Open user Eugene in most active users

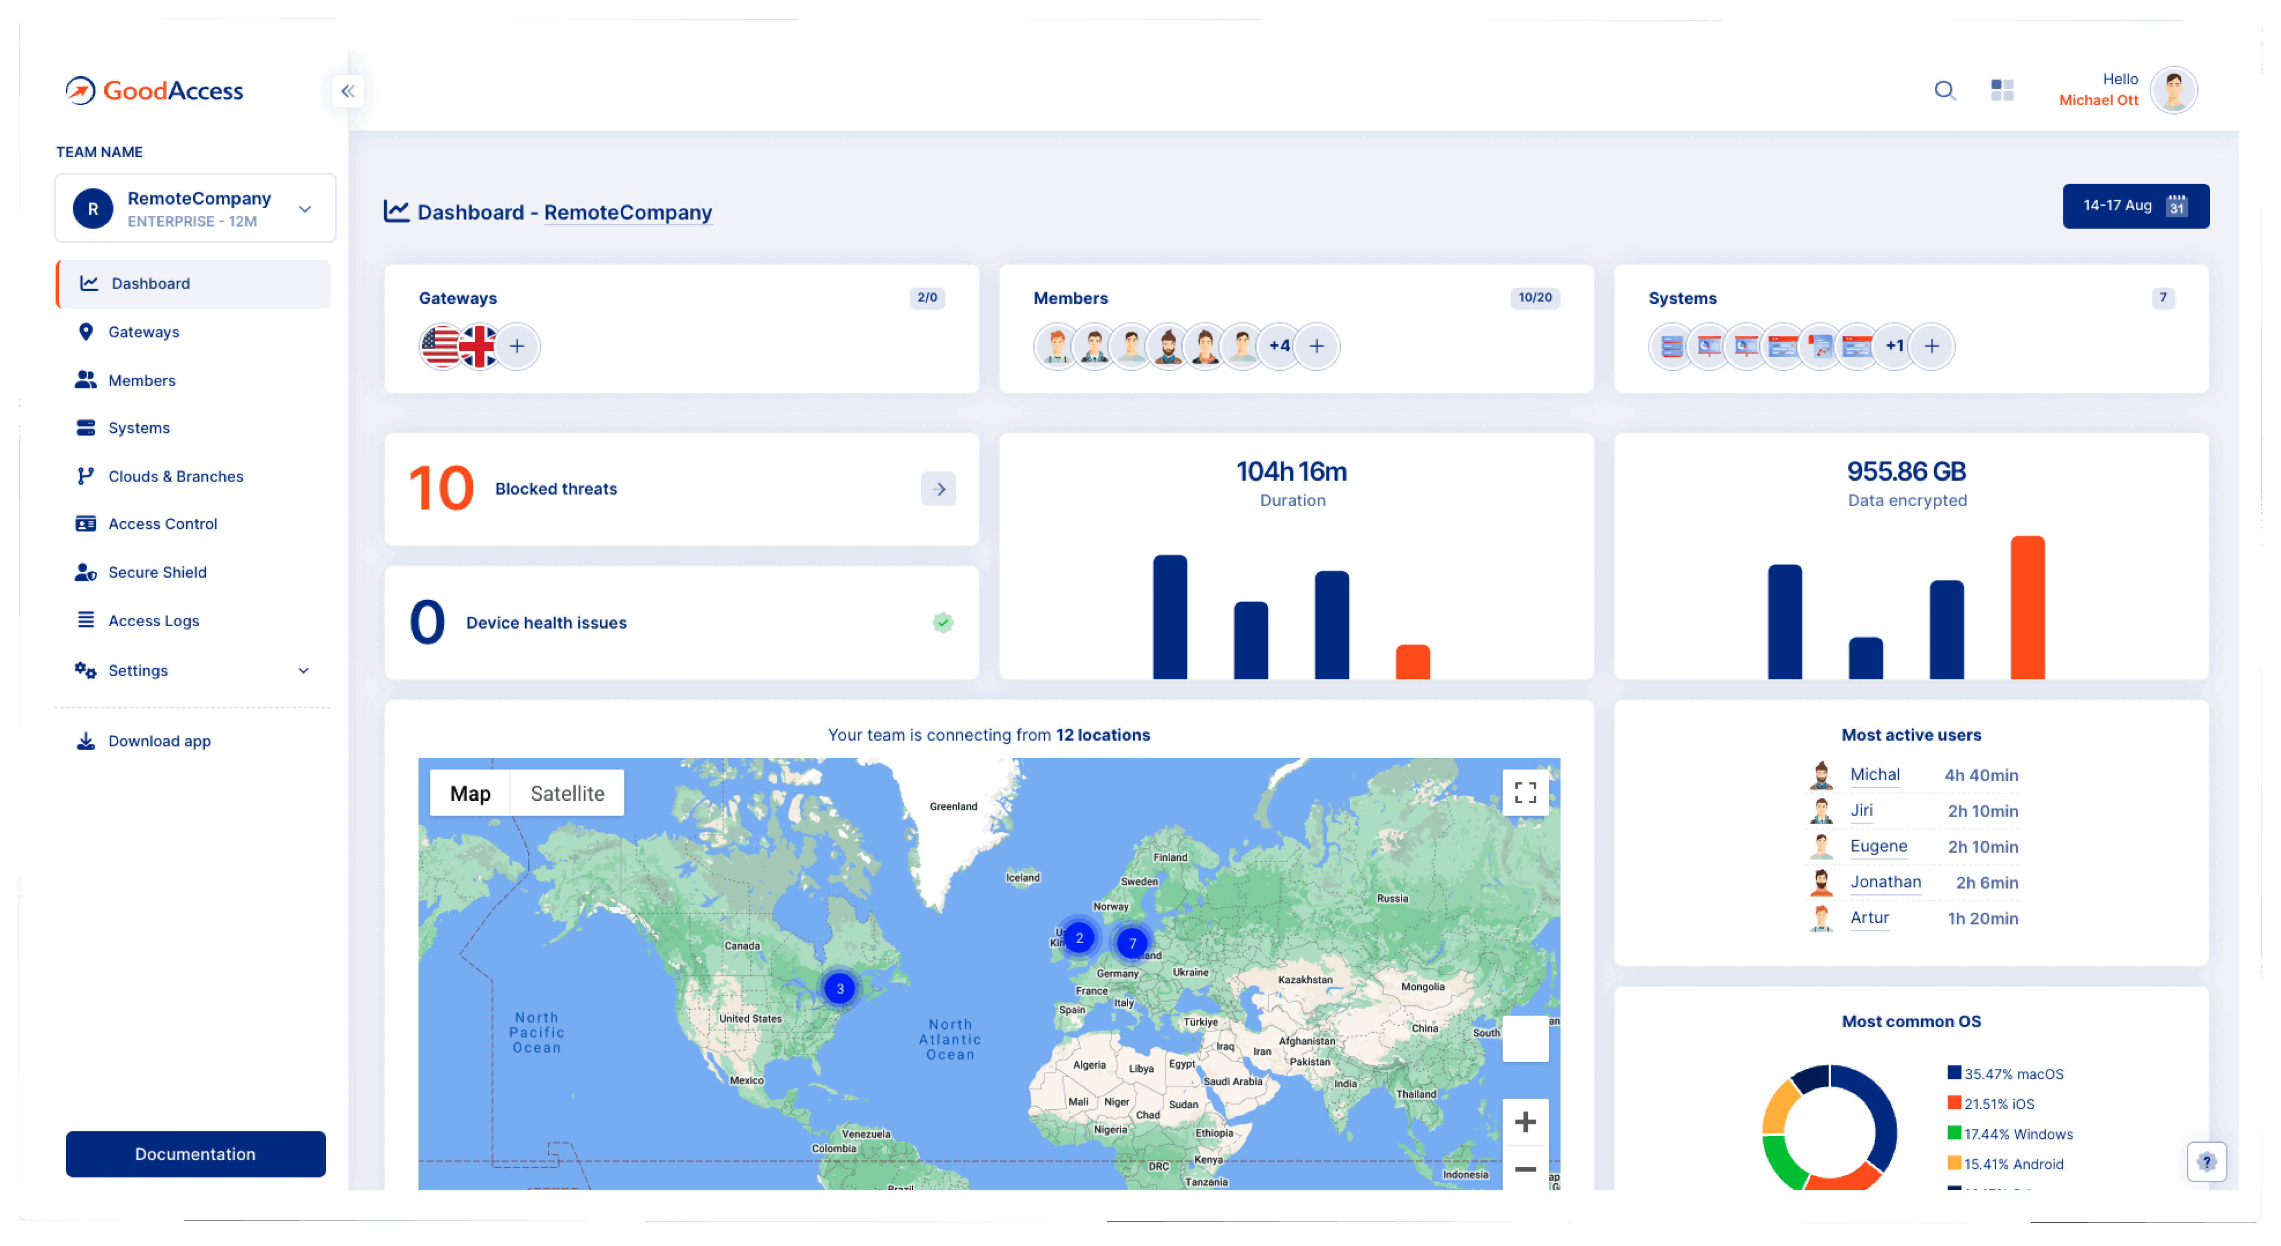tap(1878, 846)
